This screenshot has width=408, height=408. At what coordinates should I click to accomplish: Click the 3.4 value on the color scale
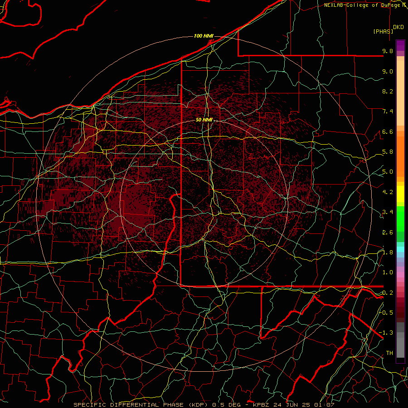point(388,212)
